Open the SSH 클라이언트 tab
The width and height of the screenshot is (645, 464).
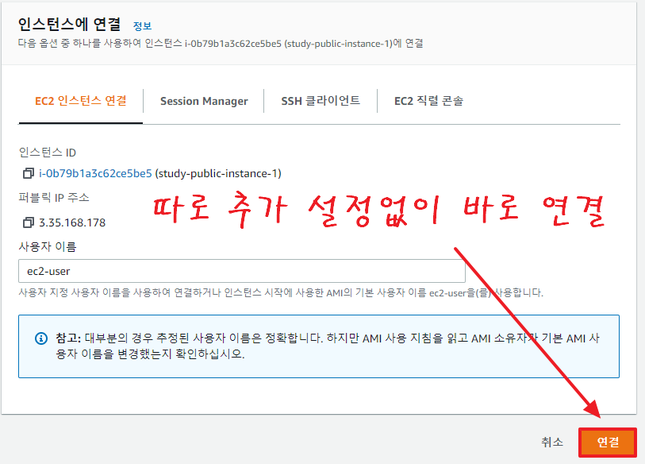click(x=321, y=101)
